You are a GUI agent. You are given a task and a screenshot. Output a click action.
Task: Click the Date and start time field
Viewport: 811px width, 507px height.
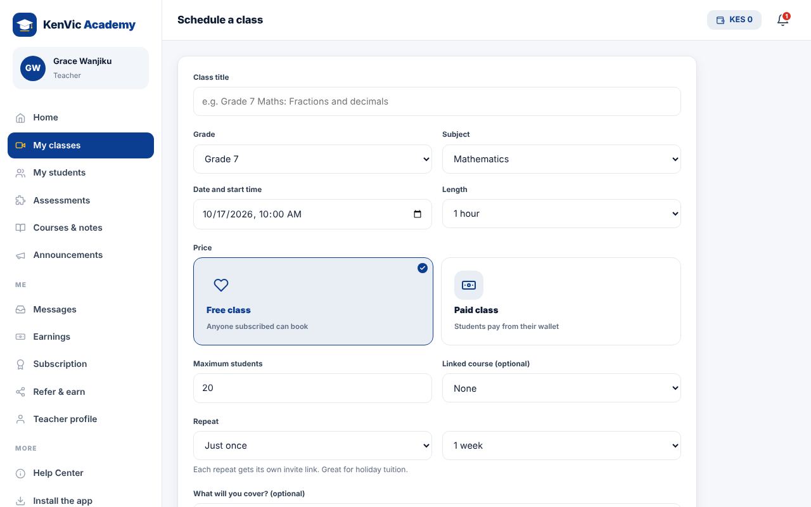pos(312,214)
